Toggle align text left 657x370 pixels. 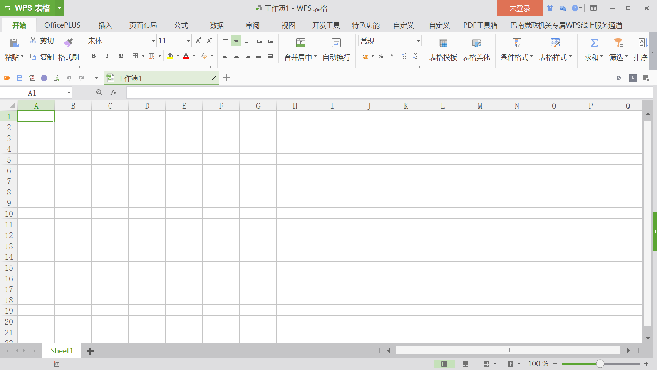pyautogui.click(x=225, y=56)
